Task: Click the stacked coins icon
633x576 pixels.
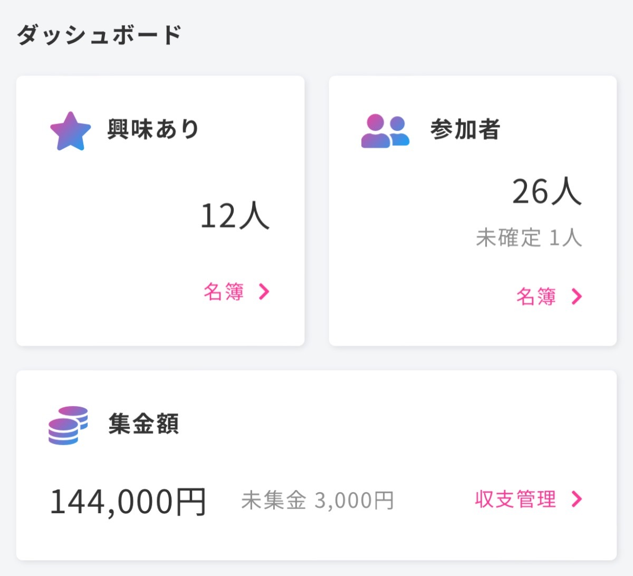Action: click(x=68, y=425)
